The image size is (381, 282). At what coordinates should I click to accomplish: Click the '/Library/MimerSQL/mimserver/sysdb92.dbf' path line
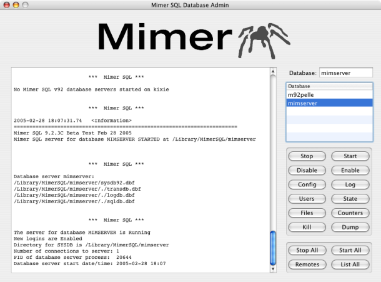click(74, 183)
